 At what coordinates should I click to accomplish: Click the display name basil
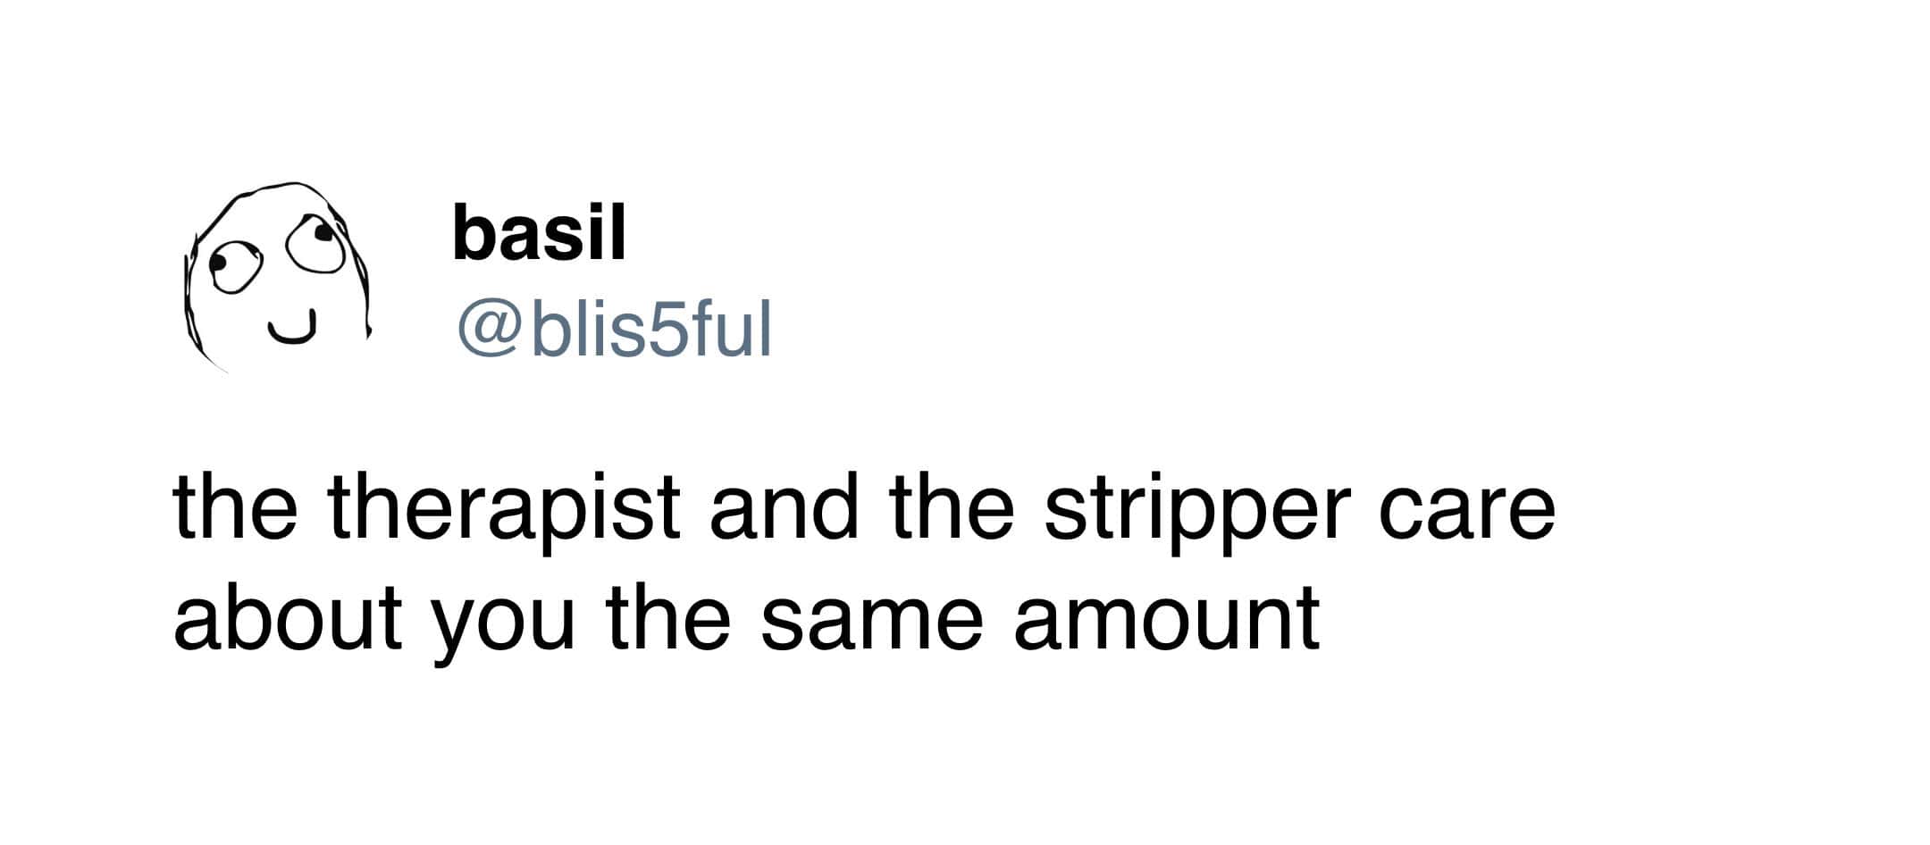539,233
